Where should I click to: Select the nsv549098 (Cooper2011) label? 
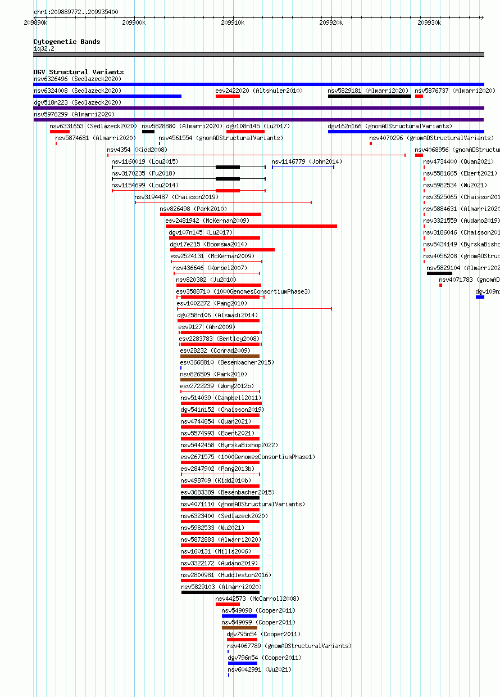pyautogui.click(x=258, y=610)
